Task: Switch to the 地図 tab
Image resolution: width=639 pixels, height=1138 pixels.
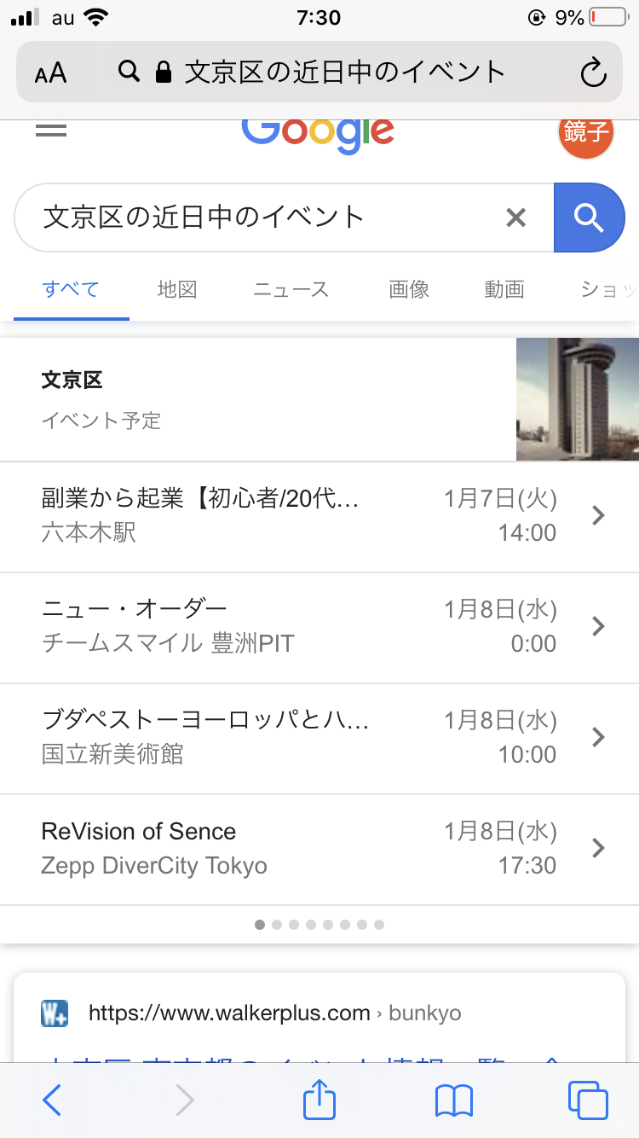Action: (x=177, y=290)
